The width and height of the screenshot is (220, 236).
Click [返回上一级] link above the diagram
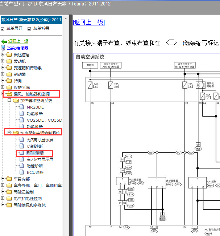pos(89,23)
